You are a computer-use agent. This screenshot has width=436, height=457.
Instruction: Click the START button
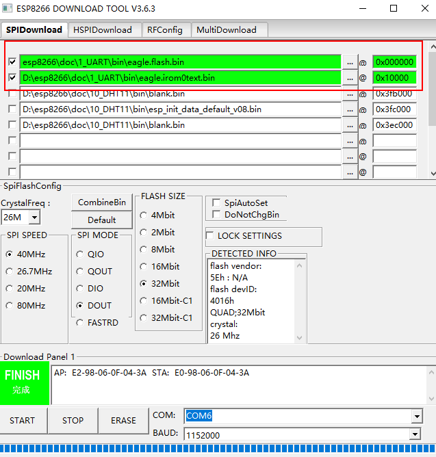[x=23, y=421]
